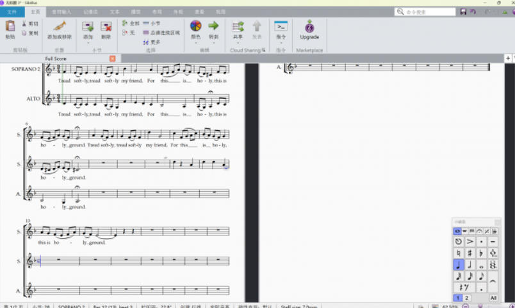Screen dimensions: 515x308
Task: Select the half note on the Keypad
Action: [470, 264]
